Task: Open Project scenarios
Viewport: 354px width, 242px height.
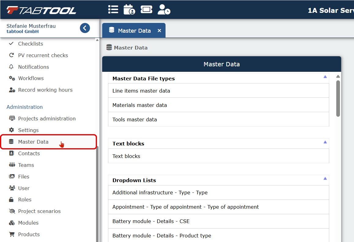Action: tap(39, 211)
